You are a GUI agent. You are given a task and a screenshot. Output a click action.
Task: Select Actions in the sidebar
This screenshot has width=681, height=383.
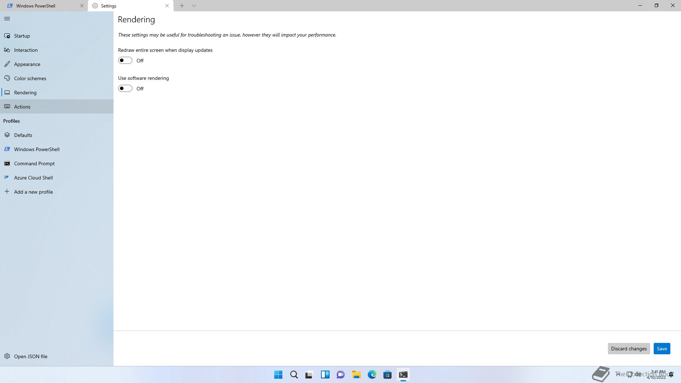(22, 107)
